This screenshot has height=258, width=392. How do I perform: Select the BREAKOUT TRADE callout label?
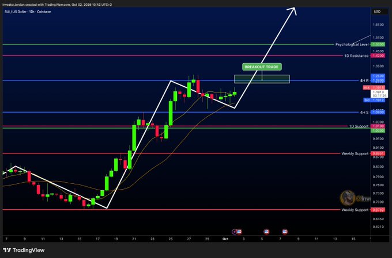[x=262, y=67]
